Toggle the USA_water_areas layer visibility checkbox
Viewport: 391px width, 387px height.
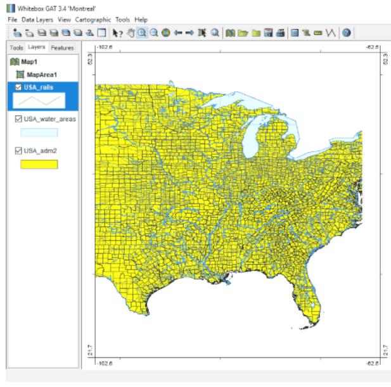point(18,119)
